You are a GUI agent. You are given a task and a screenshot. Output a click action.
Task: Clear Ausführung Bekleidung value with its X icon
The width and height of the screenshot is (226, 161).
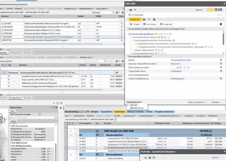click(221, 79)
